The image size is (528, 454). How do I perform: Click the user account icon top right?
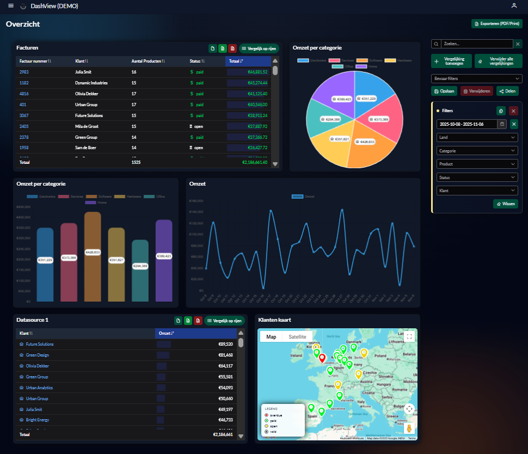(x=514, y=5)
